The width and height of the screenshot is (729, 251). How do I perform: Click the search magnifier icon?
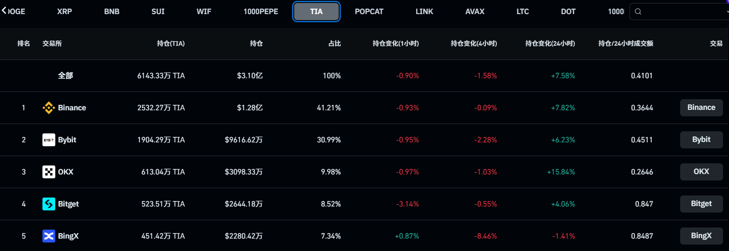coord(638,12)
